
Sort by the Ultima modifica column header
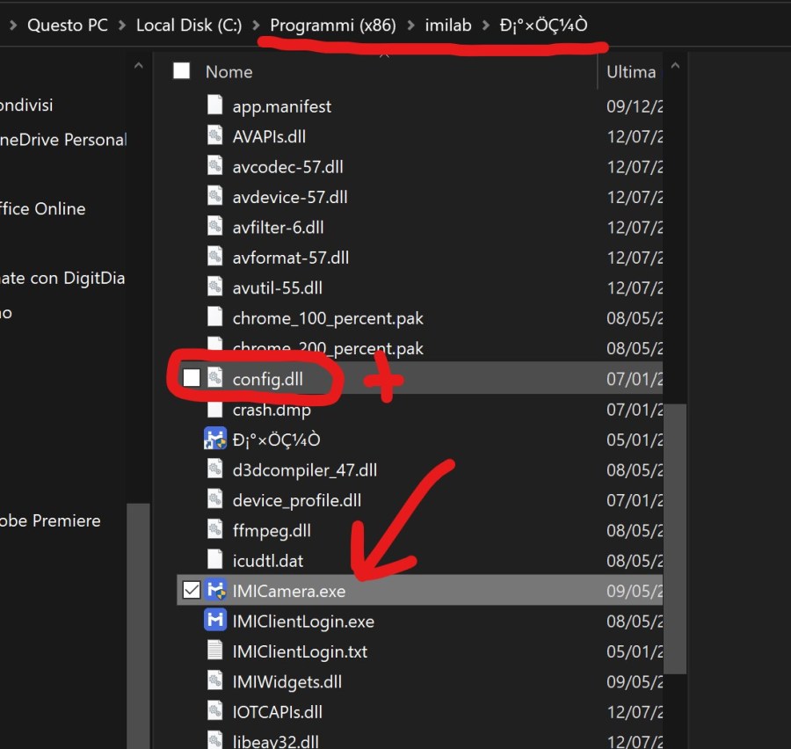tap(631, 72)
